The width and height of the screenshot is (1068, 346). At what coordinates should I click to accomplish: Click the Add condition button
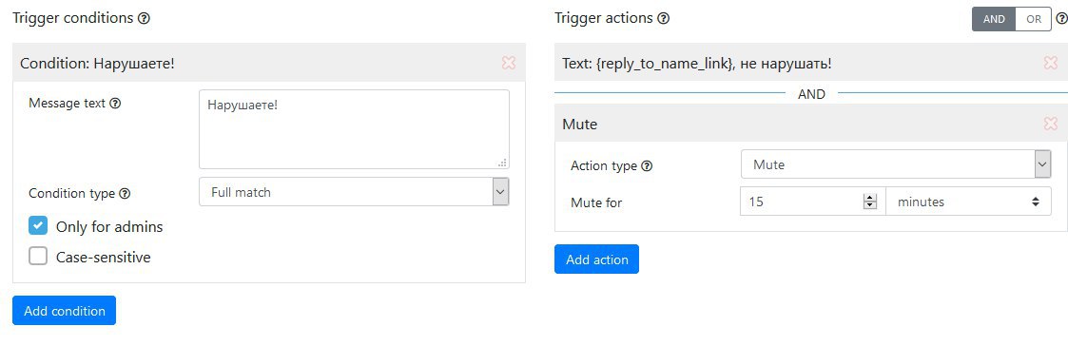click(x=64, y=311)
